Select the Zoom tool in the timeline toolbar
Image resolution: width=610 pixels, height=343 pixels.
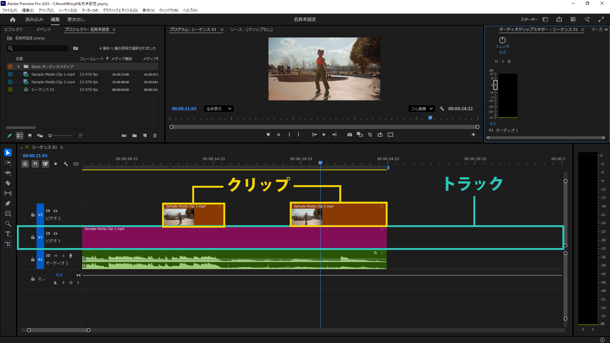coord(8,224)
